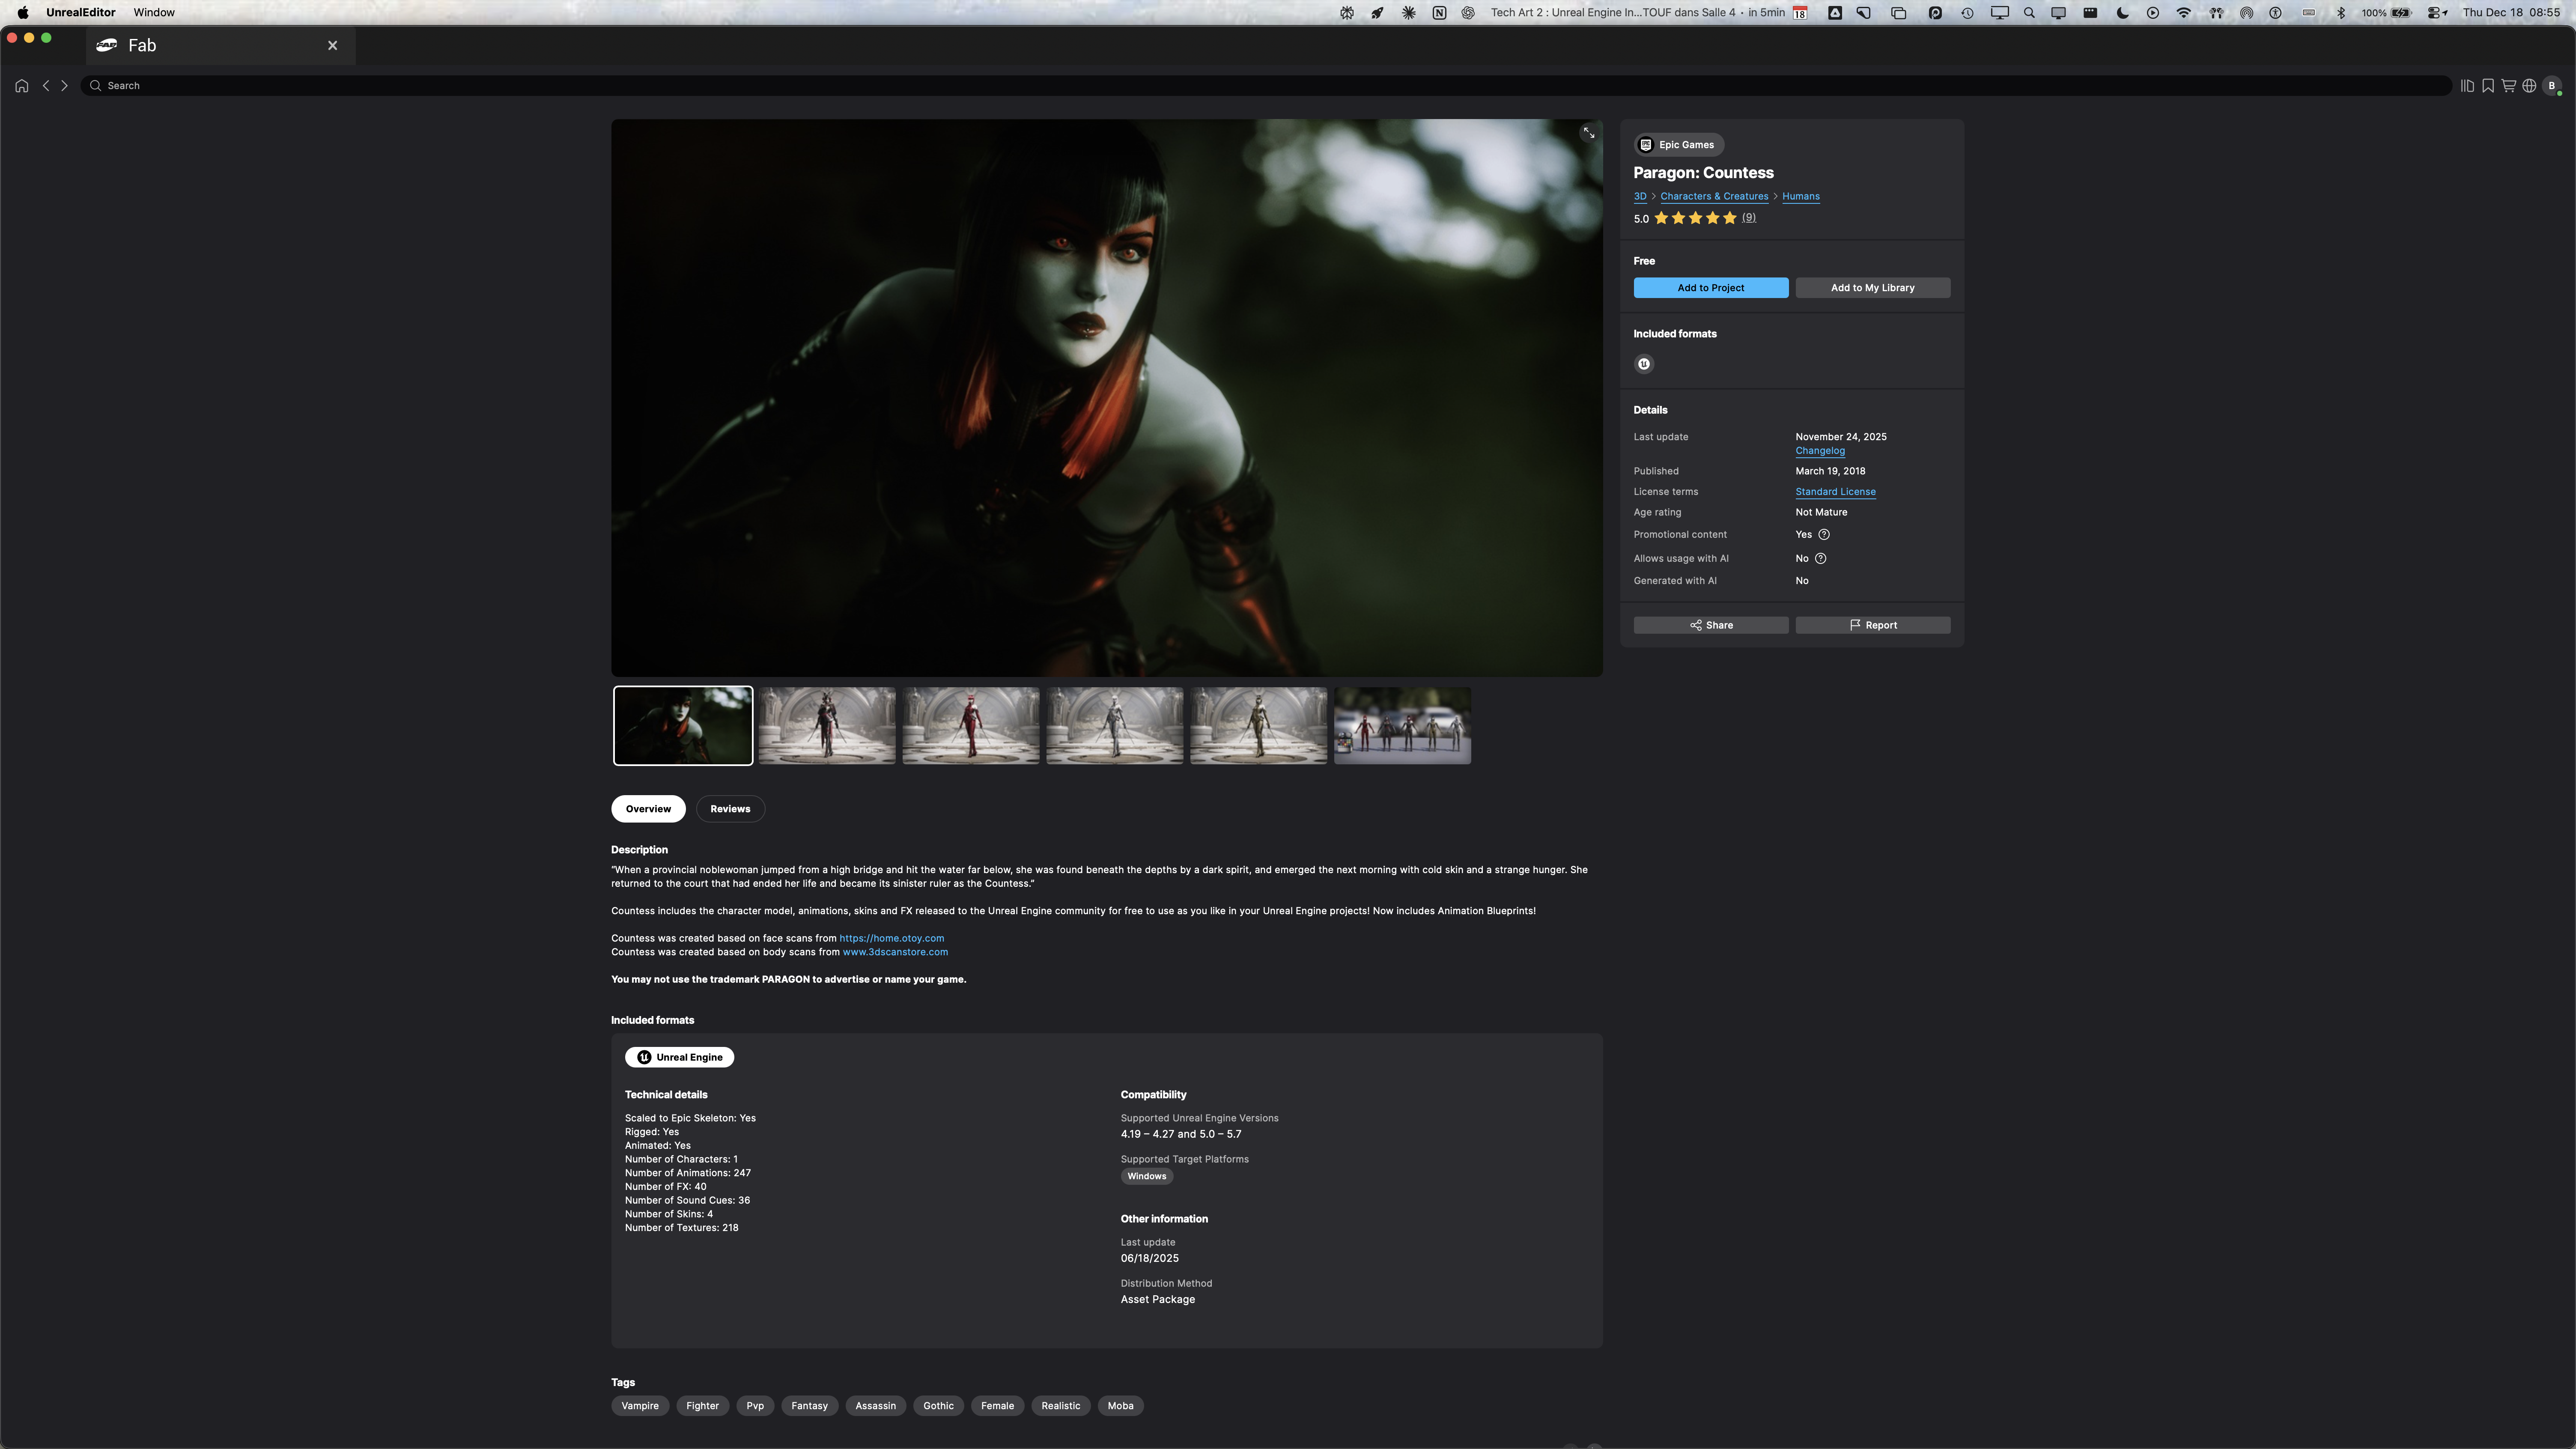This screenshot has width=2576, height=1449.
Task: Click the Vampire tag
Action: pos(640,1406)
